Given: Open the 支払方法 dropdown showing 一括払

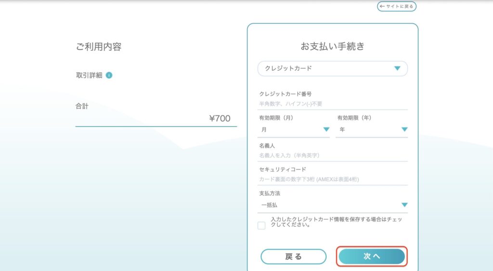Looking at the screenshot, I should (332, 205).
